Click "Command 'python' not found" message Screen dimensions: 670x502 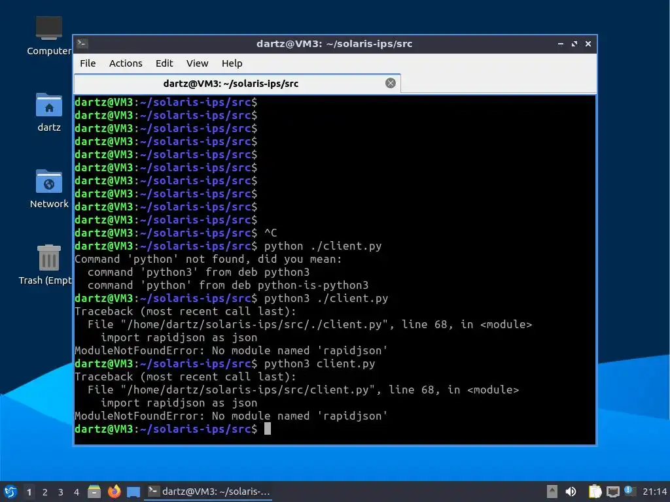coord(208,259)
